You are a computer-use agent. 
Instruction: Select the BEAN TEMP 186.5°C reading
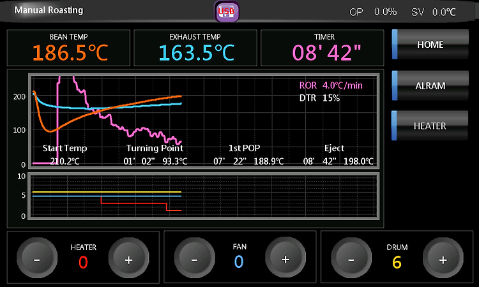point(70,52)
